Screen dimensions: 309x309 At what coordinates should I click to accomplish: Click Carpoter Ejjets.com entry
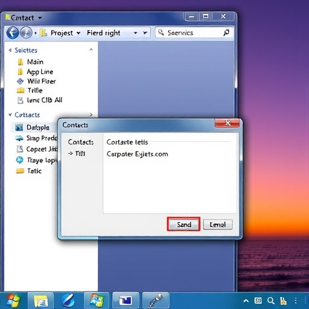137,154
